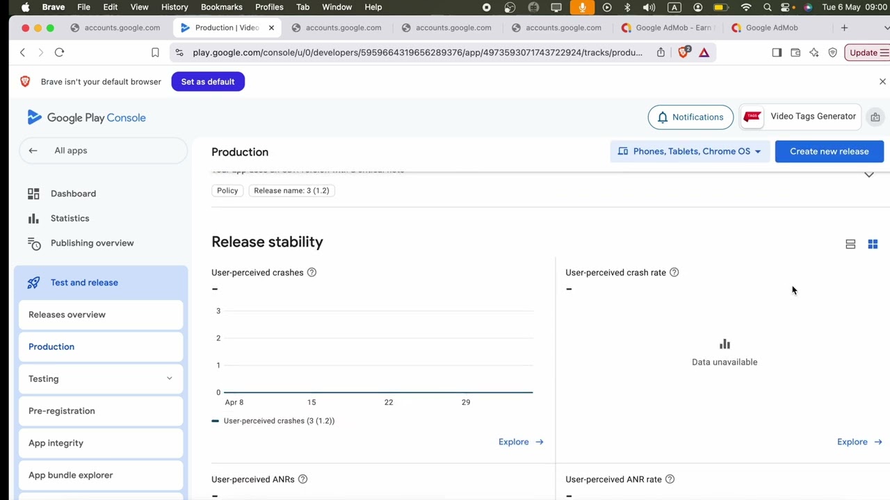Open the Bookmarks menu

pos(222,7)
